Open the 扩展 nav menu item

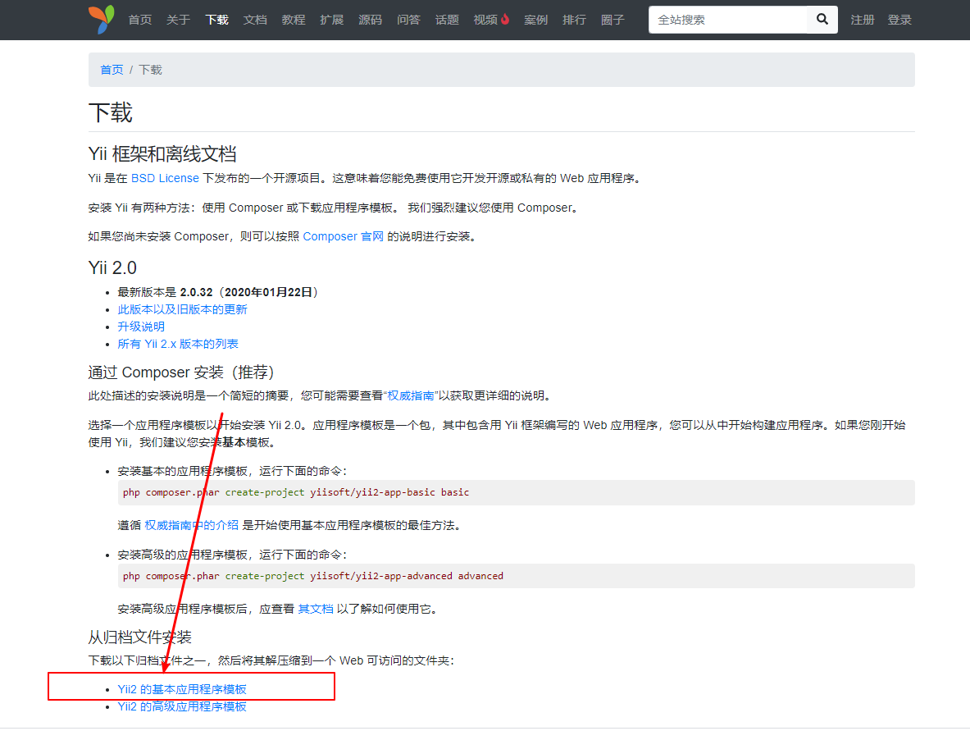pyautogui.click(x=331, y=20)
